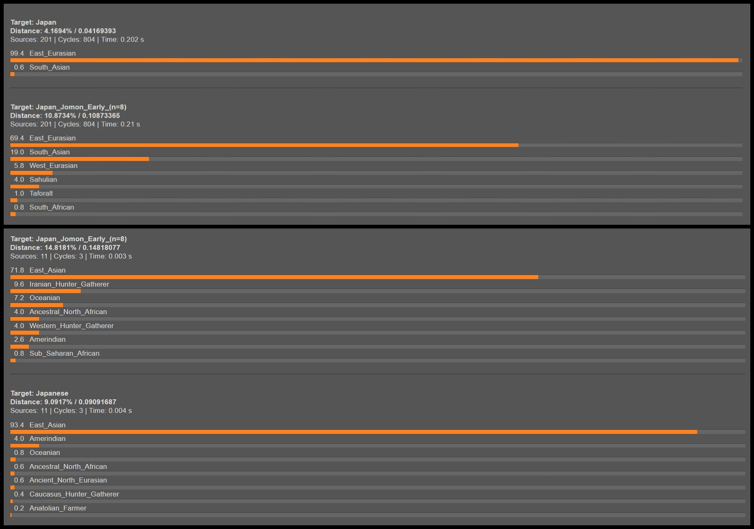
Task: Click the Sub_Saharan_African label
Action: click(64, 353)
